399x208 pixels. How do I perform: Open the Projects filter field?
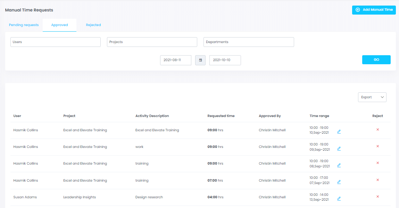coord(152,42)
